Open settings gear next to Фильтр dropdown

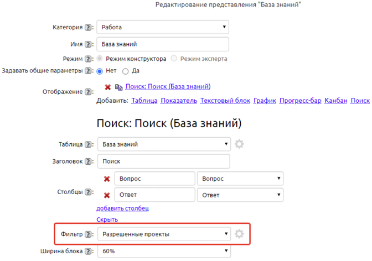coord(239,234)
